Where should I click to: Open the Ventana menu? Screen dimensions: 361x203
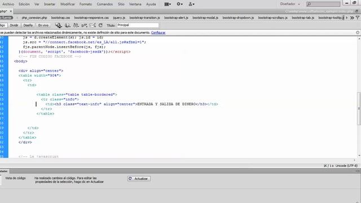[135, 4]
